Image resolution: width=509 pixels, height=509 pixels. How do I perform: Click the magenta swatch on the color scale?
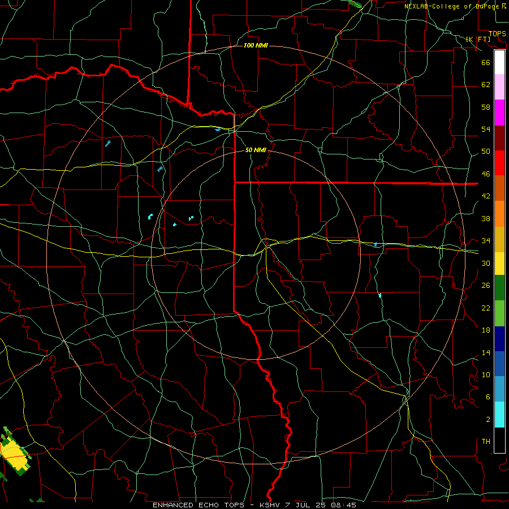pyautogui.click(x=499, y=113)
